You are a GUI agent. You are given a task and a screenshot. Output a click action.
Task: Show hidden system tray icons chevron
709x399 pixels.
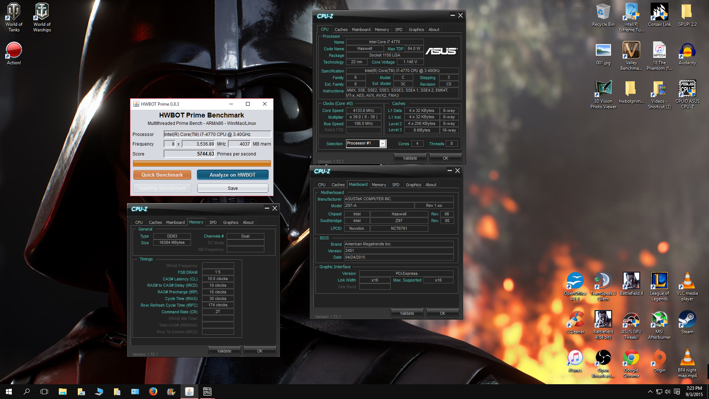pyautogui.click(x=650, y=392)
